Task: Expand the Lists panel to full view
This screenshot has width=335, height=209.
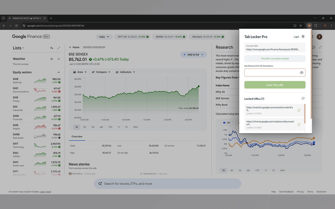Action: coord(59,48)
